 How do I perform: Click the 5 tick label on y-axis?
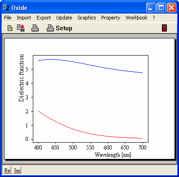tap(27, 69)
